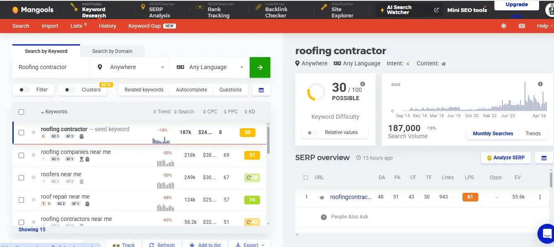Screen dimensions: 554x247
Task: Click the keyword list vertical scrollbar
Action: (x=268, y=141)
